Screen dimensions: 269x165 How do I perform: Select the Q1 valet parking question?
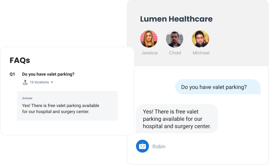pos(48,74)
